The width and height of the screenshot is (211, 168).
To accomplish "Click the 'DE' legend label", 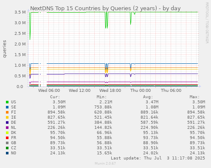I will (14, 122).
